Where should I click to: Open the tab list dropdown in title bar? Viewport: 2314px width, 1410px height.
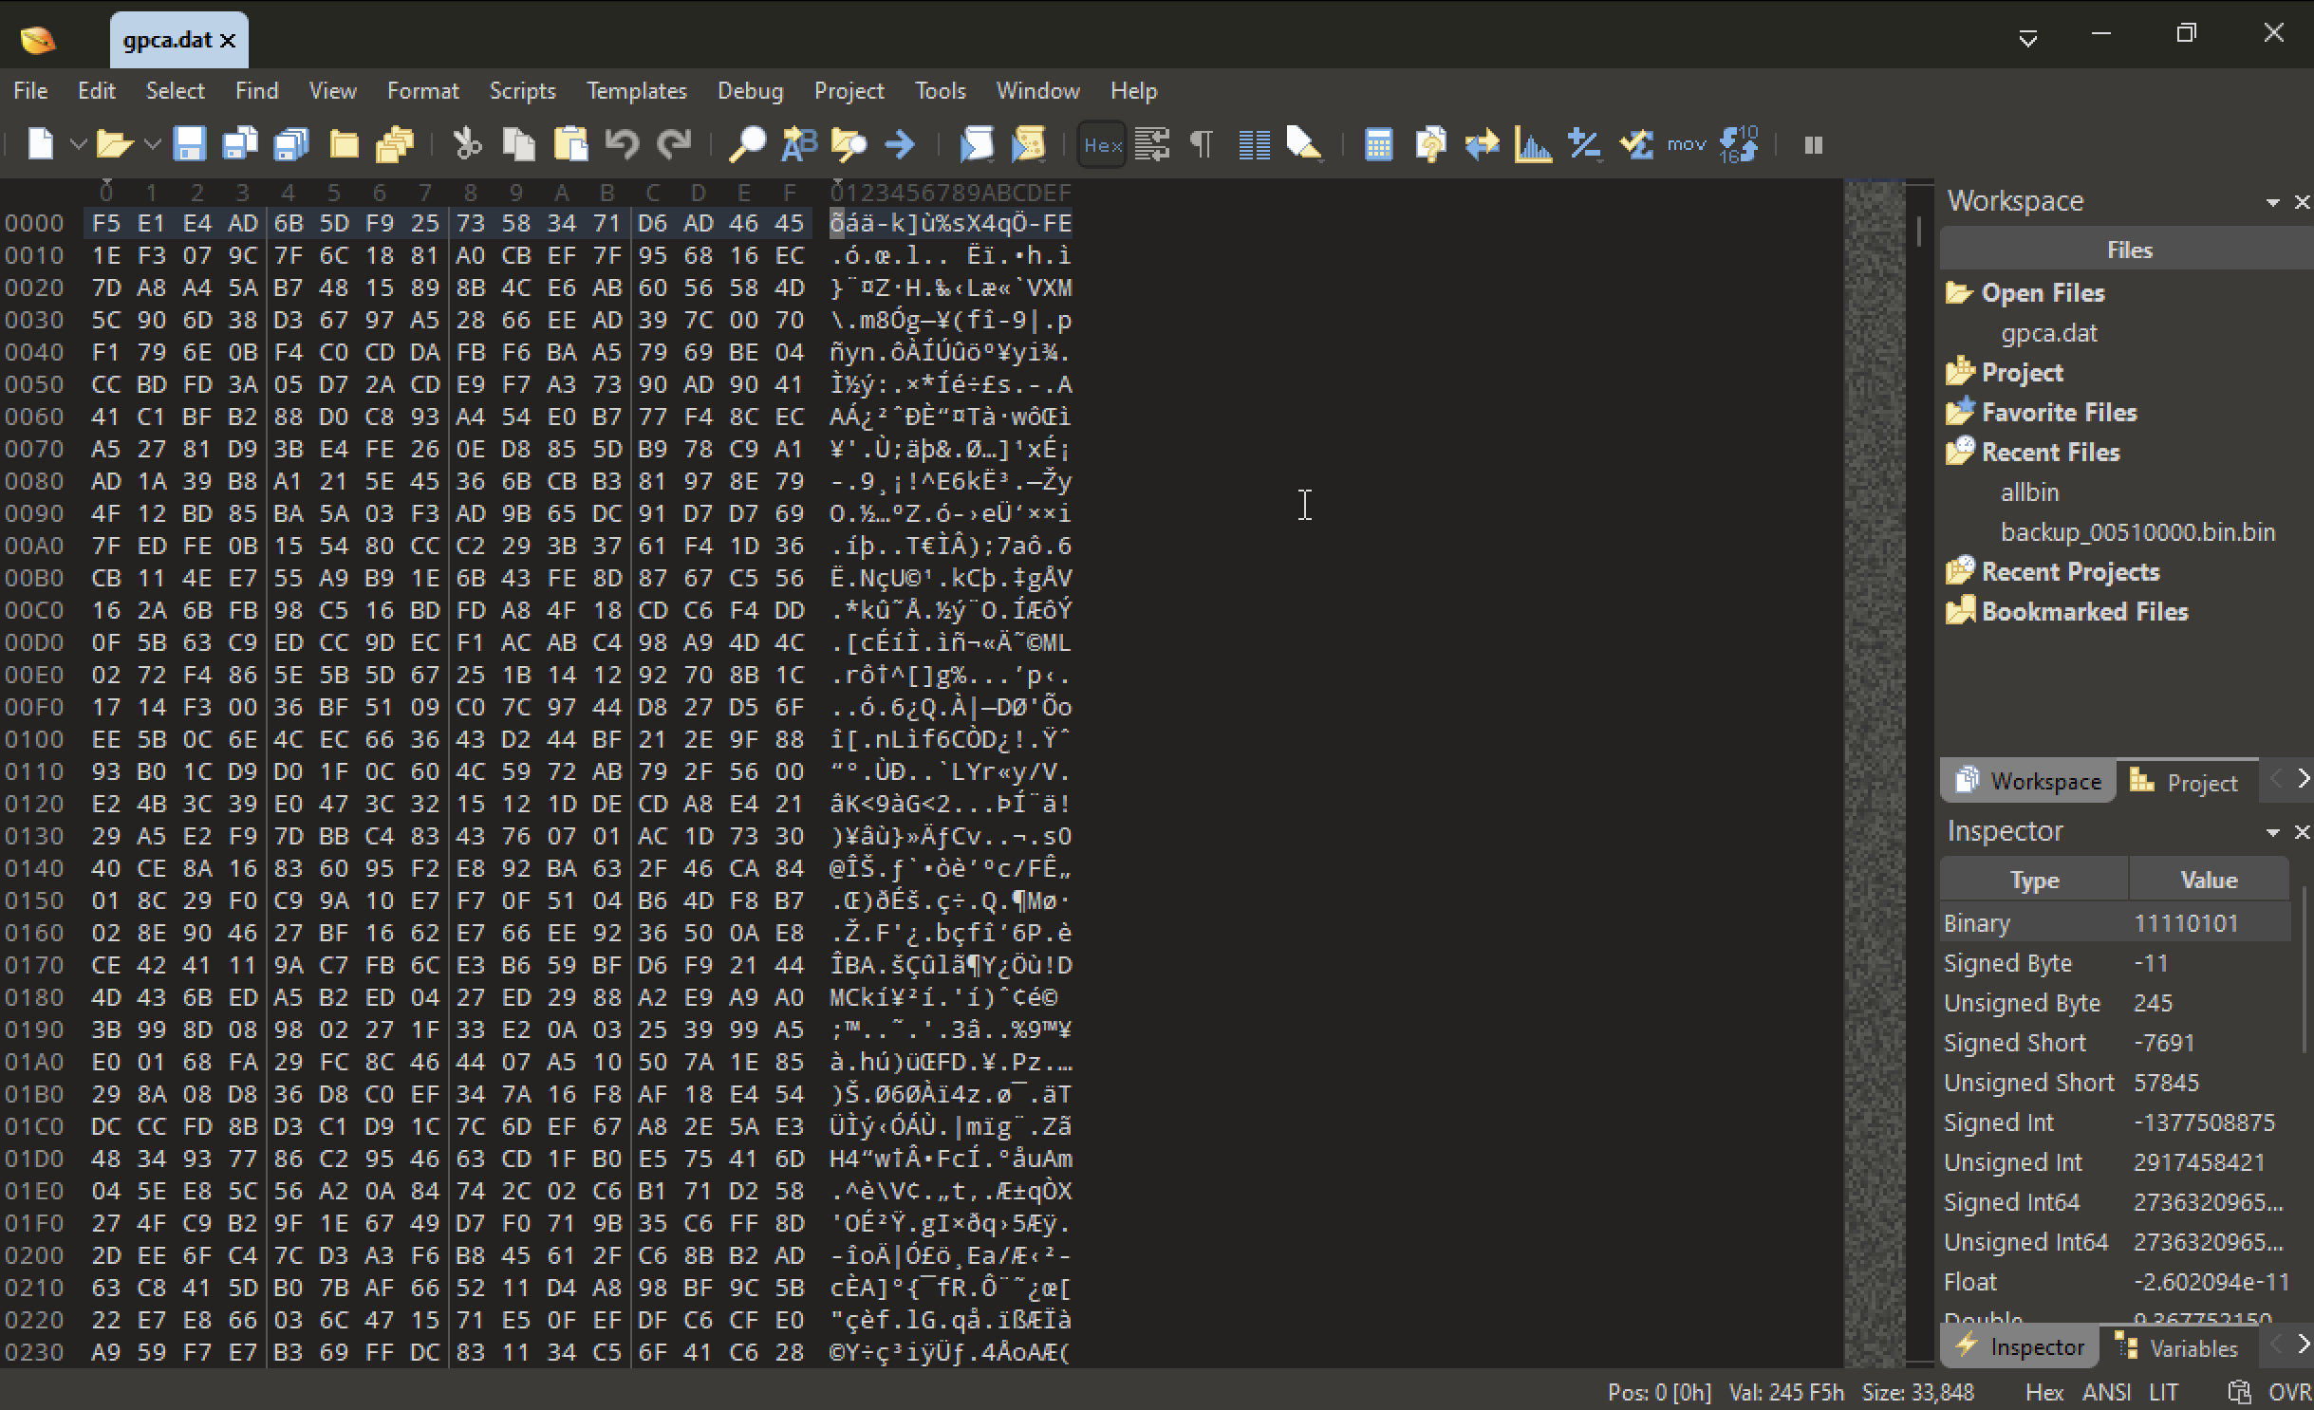click(2027, 39)
